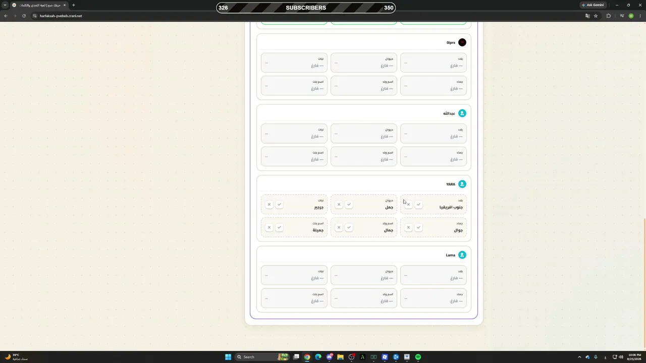
Task: Open File Explorer from the taskbar
Action: coord(340,357)
